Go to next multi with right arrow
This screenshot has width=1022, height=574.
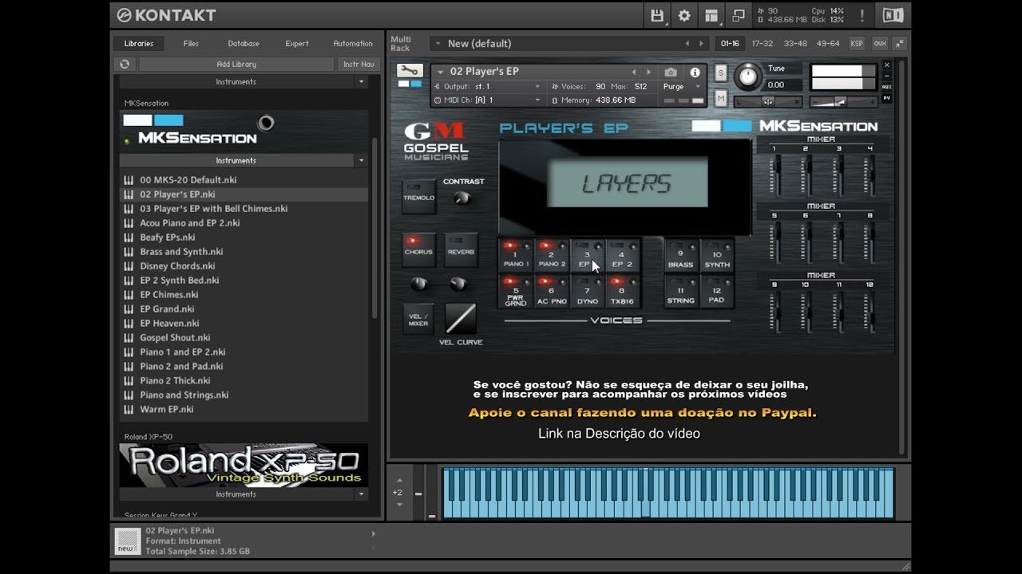(x=701, y=44)
